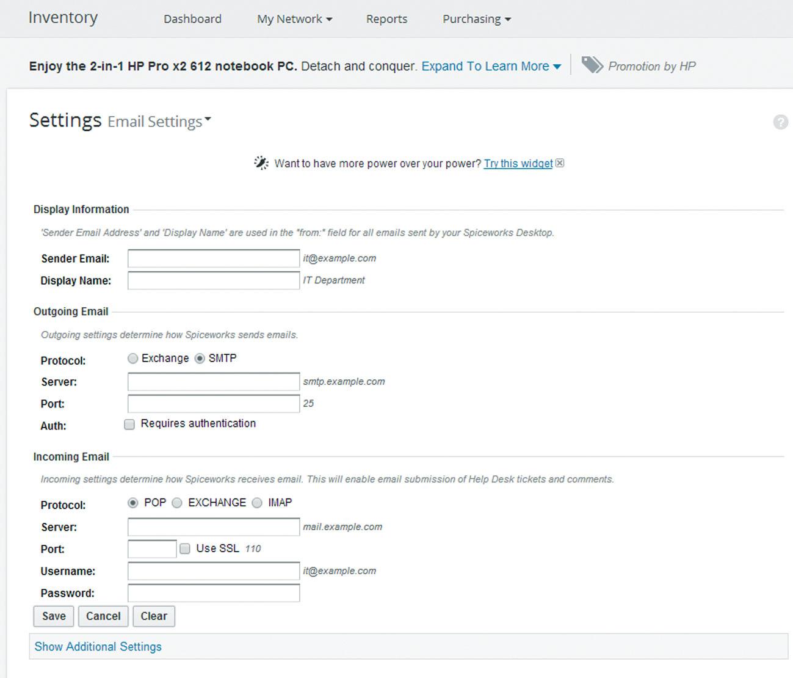Click the HP promotion tag icon
The image size is (793, 678).
(x=592, y=65)
